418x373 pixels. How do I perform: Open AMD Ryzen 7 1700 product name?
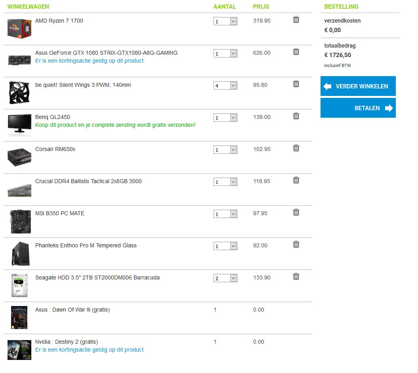point(59,21)
